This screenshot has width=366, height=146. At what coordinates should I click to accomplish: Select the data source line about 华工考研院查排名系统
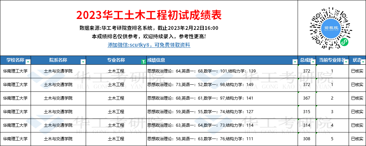click(149, 28)
